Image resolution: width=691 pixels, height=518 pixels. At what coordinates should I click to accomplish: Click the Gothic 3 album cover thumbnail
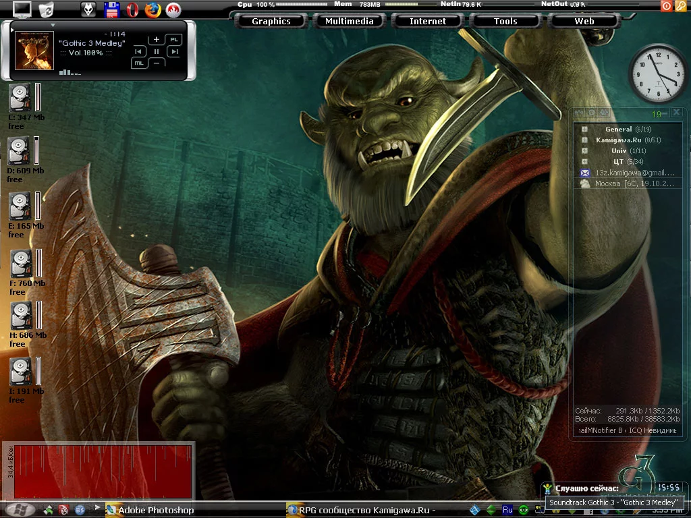[34, 51]
